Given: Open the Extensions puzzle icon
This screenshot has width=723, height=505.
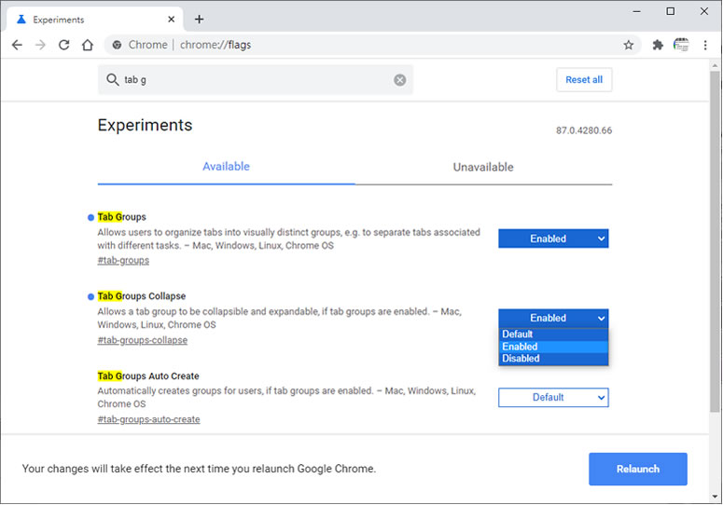Looking at the screenshot, I should coord(658,45).
